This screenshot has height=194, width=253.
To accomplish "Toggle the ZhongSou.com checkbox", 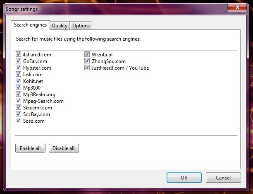I will tap(87, 61).
